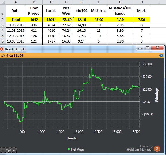
Task: Select the yellow Total cell
Action: click(x=16, y=20)
